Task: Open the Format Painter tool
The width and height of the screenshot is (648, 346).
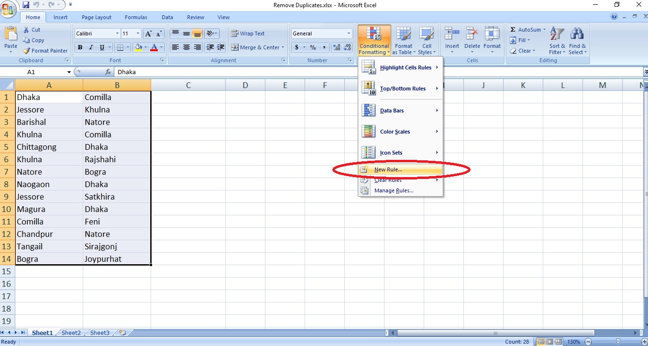Action: (x=45, y=50)
